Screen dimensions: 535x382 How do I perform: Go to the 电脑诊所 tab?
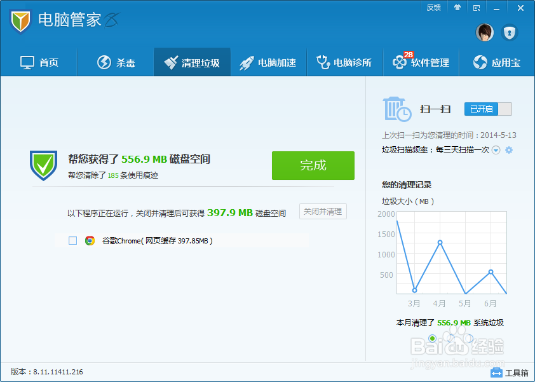coord(344,62)
